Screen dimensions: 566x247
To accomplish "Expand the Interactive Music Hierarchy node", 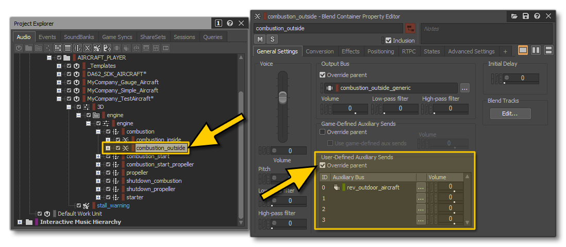I will [x=20, y=222].
